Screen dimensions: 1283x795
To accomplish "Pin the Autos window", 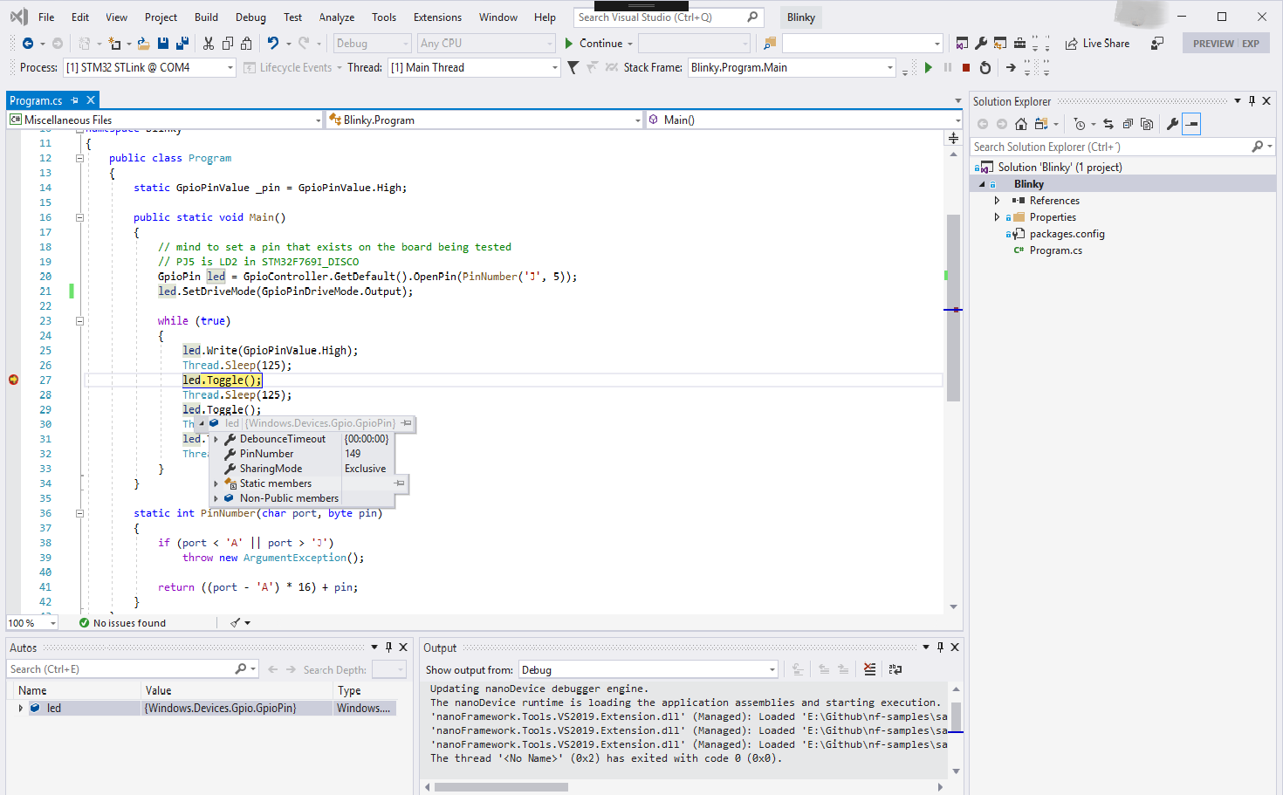I will pyautogui.click(x=389, y=647).
